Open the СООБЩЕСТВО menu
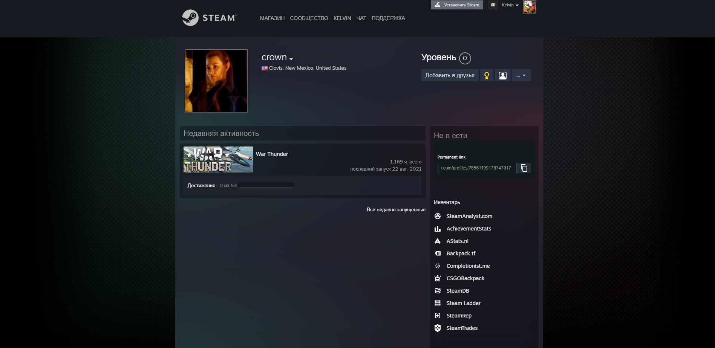This screenshot has height=348, width=715. (309, 18)
